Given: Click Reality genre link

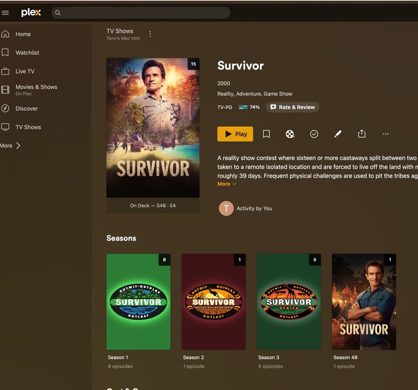Looking at the screenshot, I should tap(225, 94).
